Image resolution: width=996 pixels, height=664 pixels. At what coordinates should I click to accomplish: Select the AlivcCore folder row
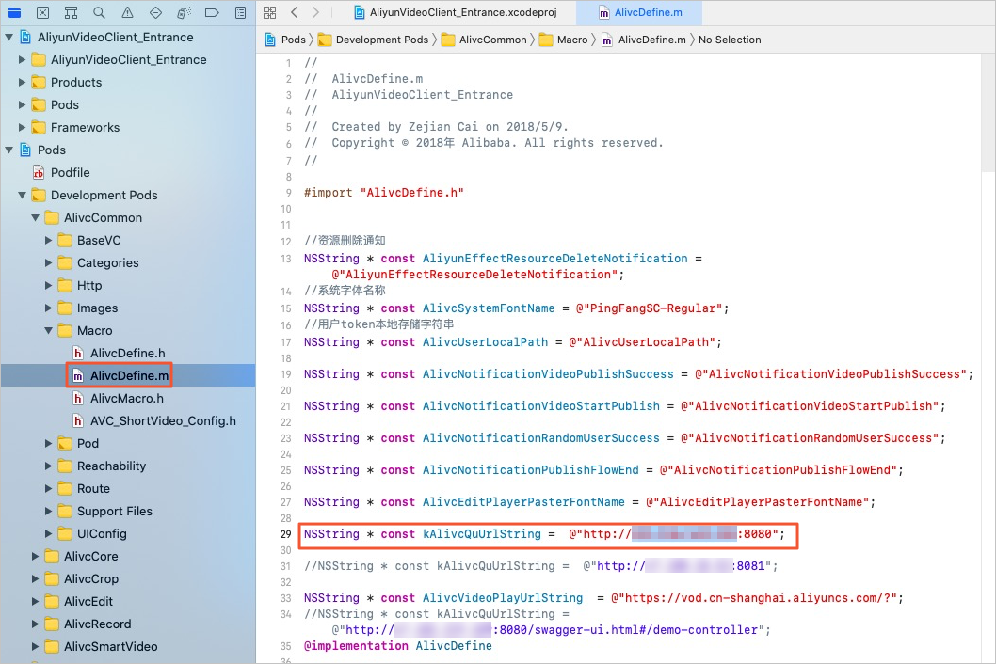(x=128, y=556)
